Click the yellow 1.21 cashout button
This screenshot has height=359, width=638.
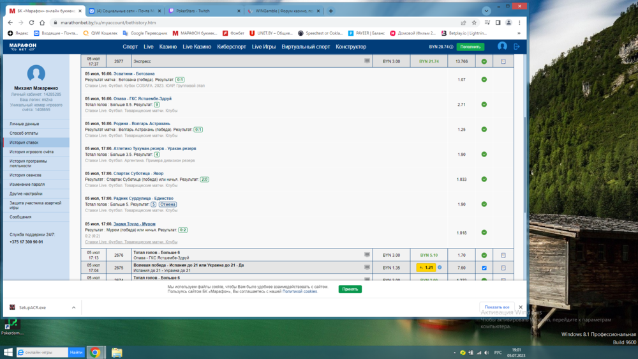pos(426,268)
